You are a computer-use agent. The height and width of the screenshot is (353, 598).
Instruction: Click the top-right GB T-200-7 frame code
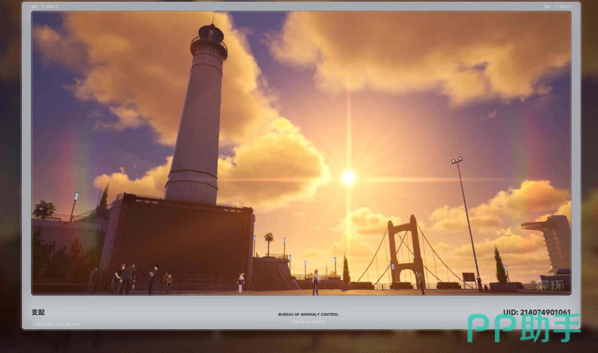pos(557,7)
